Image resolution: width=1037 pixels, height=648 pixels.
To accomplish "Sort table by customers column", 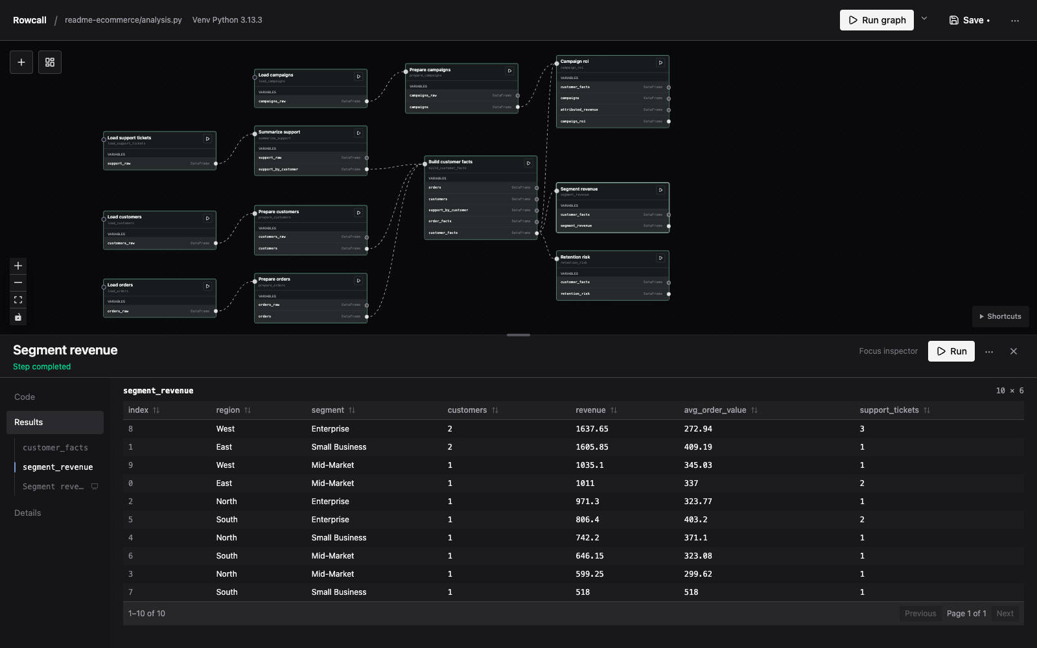I will [473, 410].
